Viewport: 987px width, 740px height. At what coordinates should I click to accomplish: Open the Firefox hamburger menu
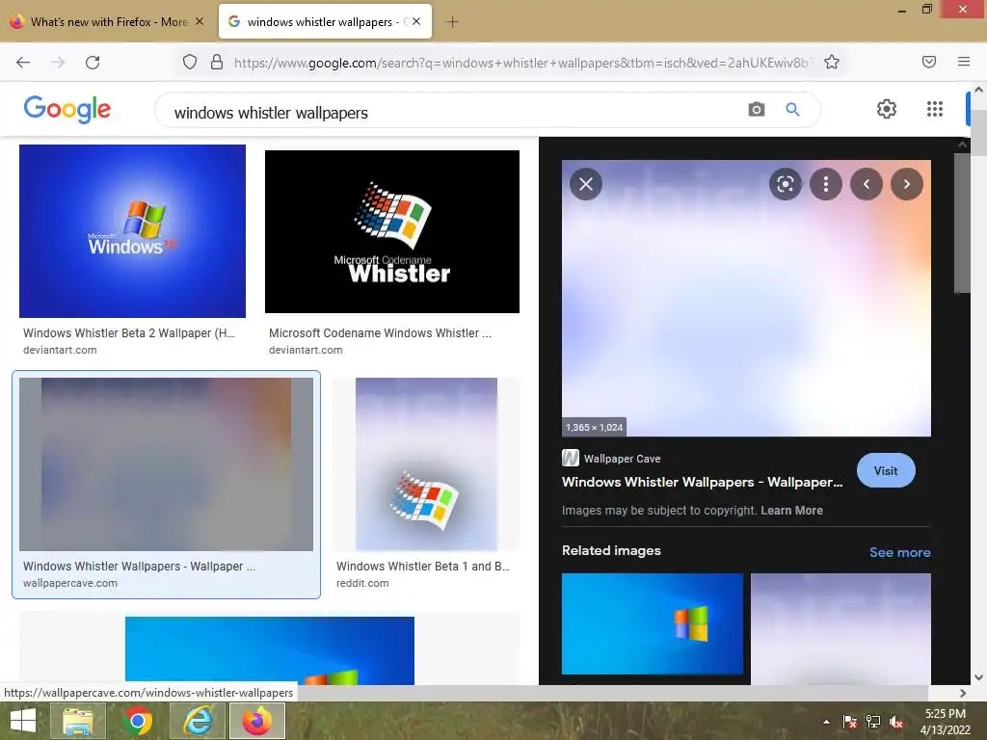click(964, 62)
